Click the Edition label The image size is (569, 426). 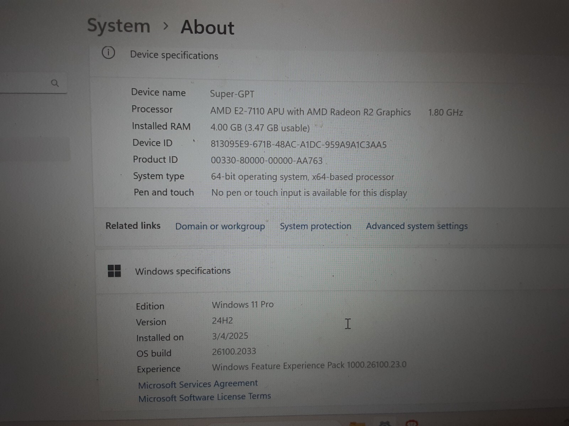[x=150, y=306]
